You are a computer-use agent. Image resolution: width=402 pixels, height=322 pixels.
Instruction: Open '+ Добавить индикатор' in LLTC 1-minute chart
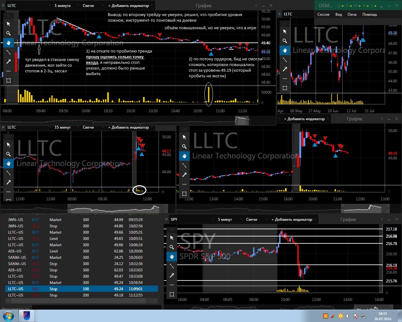click(x=130, y=6)
